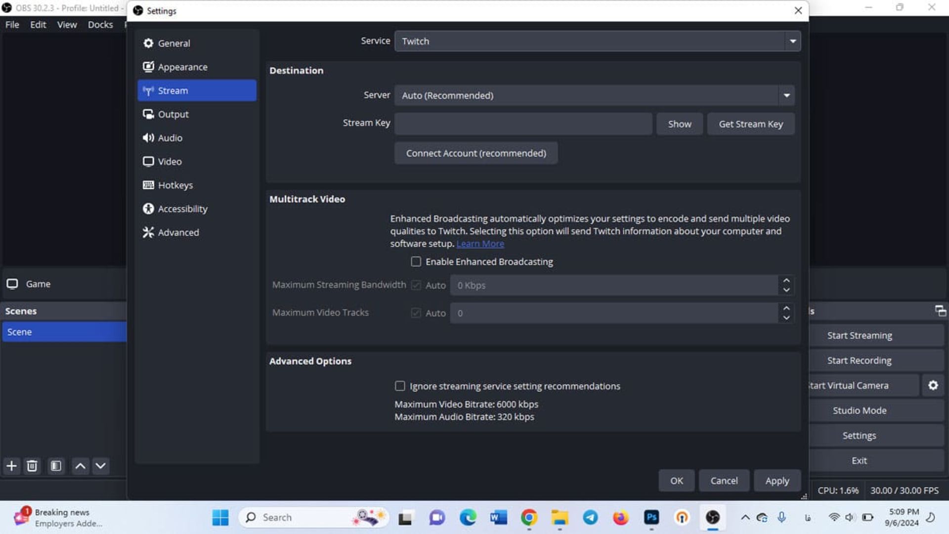The width and height of the screenshot is (949, 534).
Task: Show hidden system tray icons
Action: [x=745, y=518]
